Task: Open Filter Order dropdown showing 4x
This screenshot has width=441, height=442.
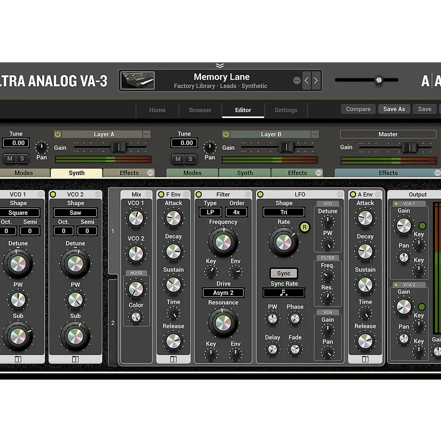Action: (236, 212)
